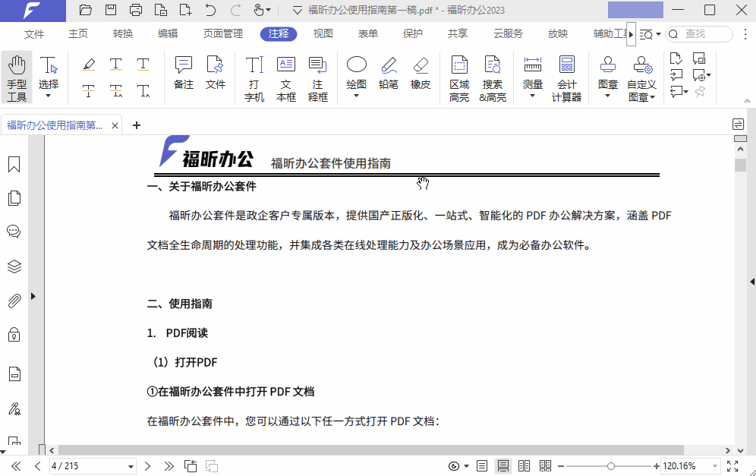Screen dimensions: 756x476
Task: Switch to the View (视图) ribbon tab
Action: (323, 33)
